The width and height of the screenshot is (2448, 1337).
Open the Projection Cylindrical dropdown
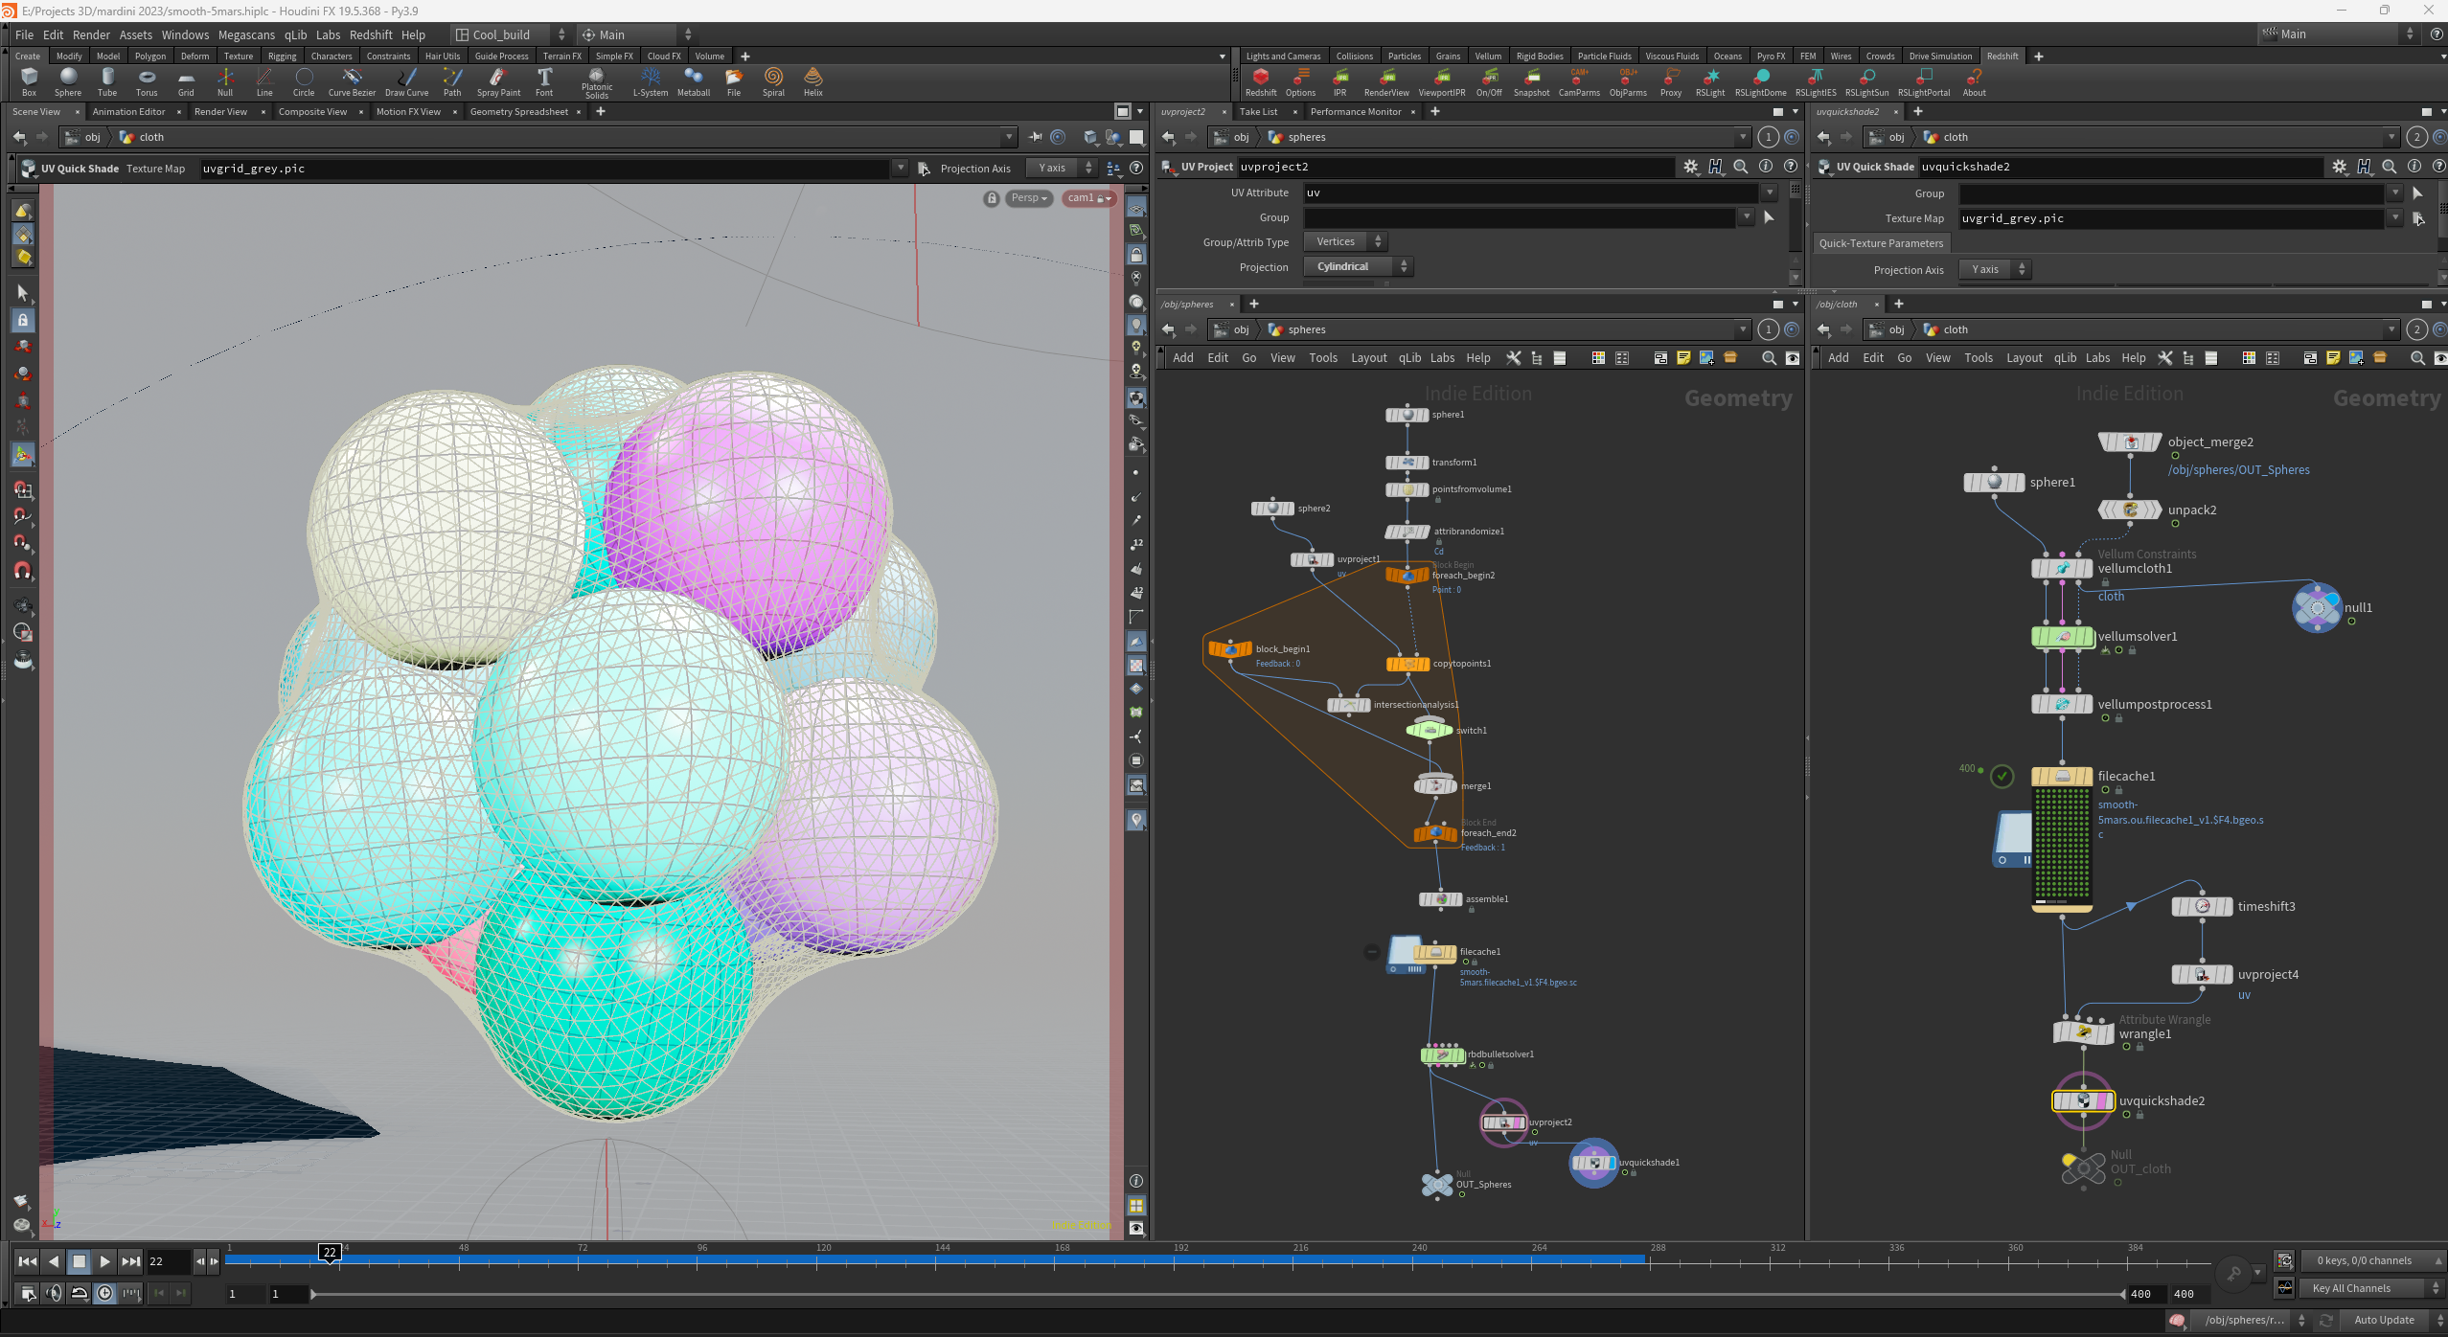pos(1359,266)
